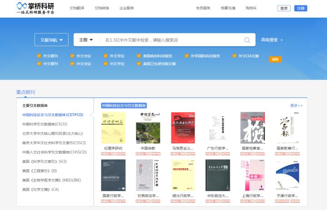Toggle the 外文OA文献 checkbox
The height and width of the screenshot is (210, 327).
tap(234, 56)
